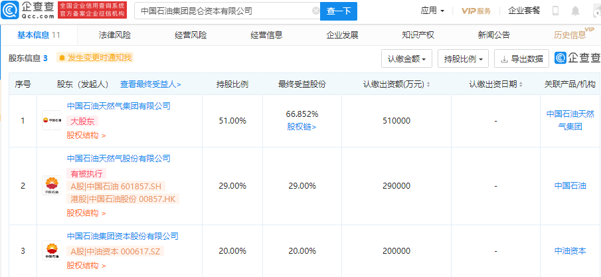Open shareholder 中国石油天然气集团有限公司
The width and height of the screenshot is (601, 277).
(118, 106)
